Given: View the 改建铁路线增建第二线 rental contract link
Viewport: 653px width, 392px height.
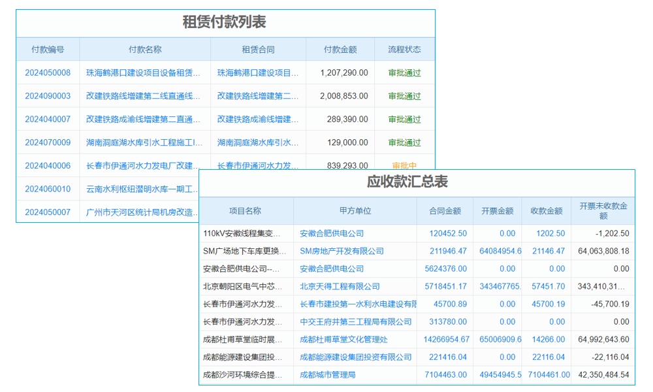Looking at the screenshot, I should point(258,96).
